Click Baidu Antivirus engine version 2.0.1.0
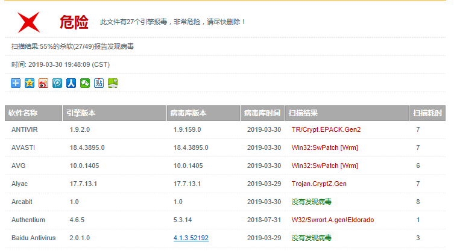Viewport: 454px width, 251px height. coord(80,238)
